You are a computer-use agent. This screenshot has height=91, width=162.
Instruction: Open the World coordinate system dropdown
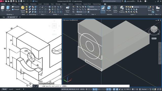[x=82, y=12]
